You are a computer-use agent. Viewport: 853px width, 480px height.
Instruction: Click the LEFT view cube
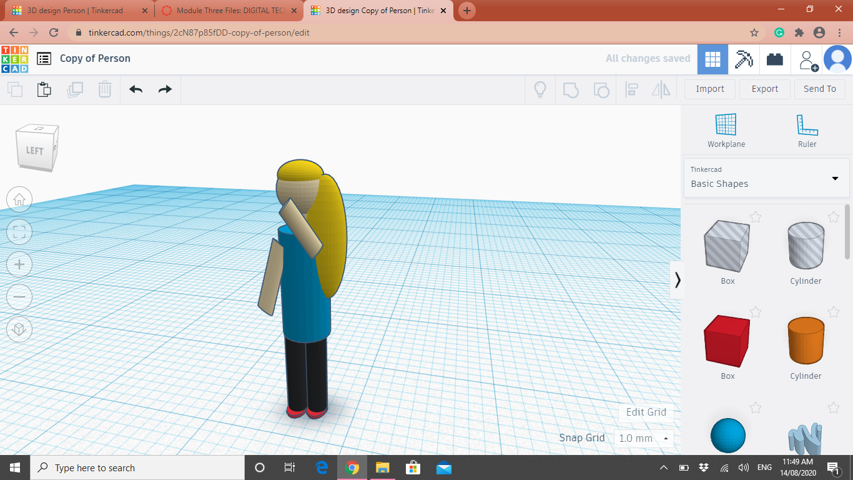point(35,151)
